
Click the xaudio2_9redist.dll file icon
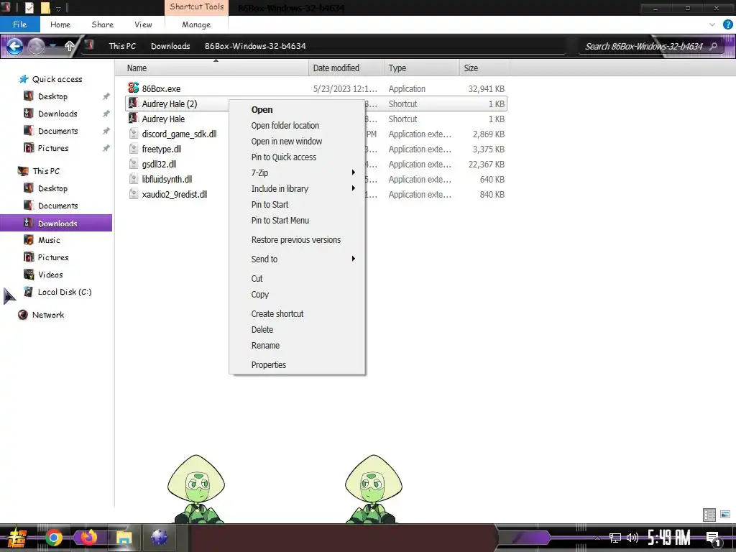(133, 194)
